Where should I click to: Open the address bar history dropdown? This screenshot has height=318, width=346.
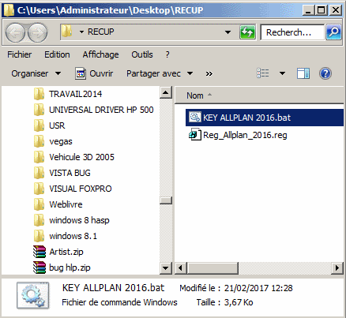click(x=228, y=32)
